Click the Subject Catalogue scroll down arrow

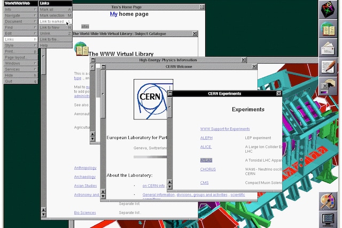tap(43, 215)
